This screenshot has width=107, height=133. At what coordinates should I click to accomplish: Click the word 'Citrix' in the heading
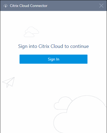click(x=44, y=46)
